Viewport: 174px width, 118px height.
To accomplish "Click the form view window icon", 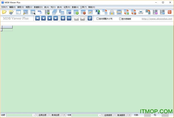I will (x=18, y=12).
